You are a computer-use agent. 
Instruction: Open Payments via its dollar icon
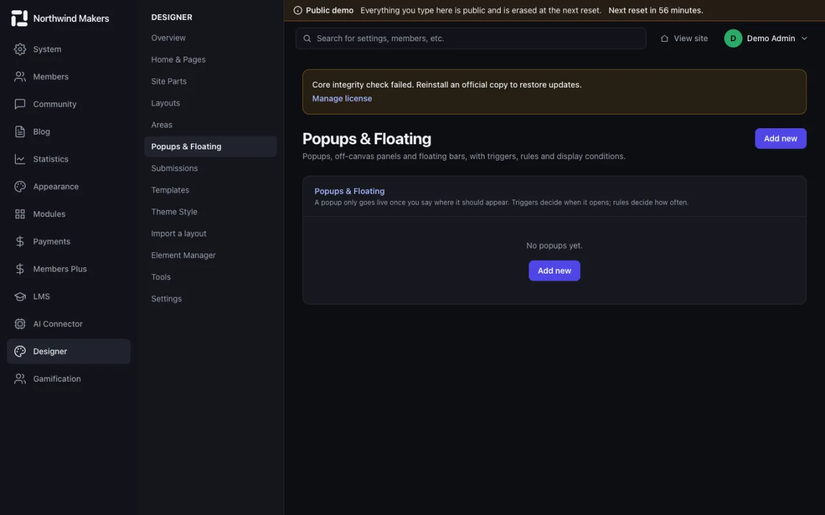click(20, 241)
